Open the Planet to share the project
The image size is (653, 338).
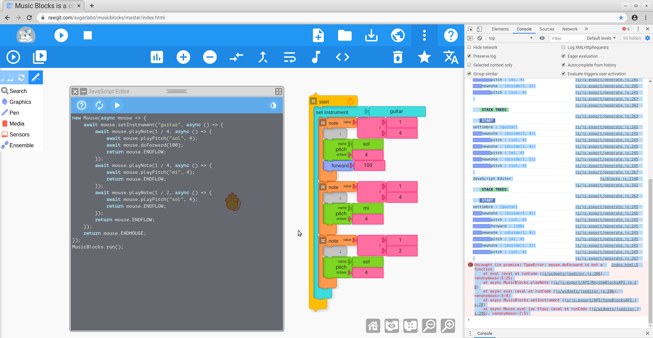(398, 35)
